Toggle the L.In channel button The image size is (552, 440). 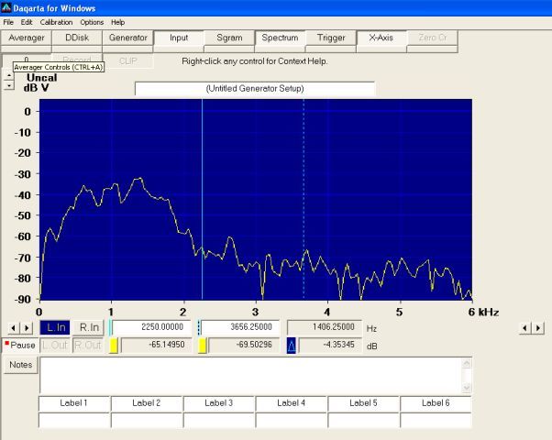coord(55,327)
